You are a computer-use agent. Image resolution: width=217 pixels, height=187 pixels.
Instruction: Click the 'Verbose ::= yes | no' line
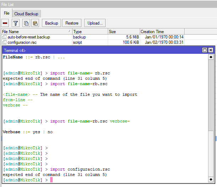coord(28,132)
